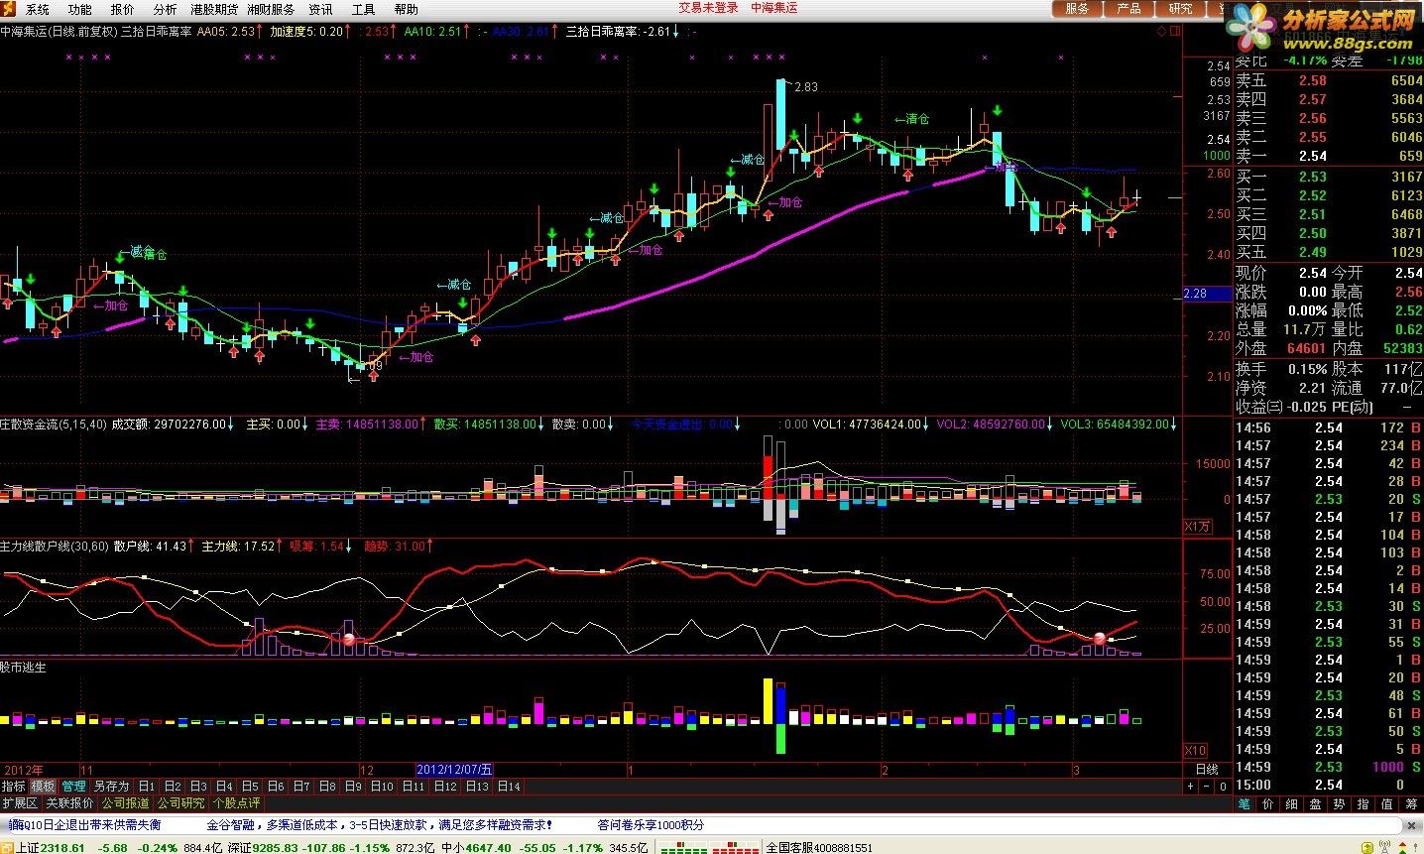Click the 交易未登录 link
This screenshot has height=854, width=1424.
pos(708,8)
